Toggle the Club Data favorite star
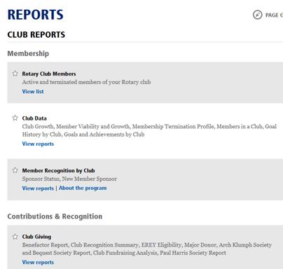283x269 pixels. 15,118
